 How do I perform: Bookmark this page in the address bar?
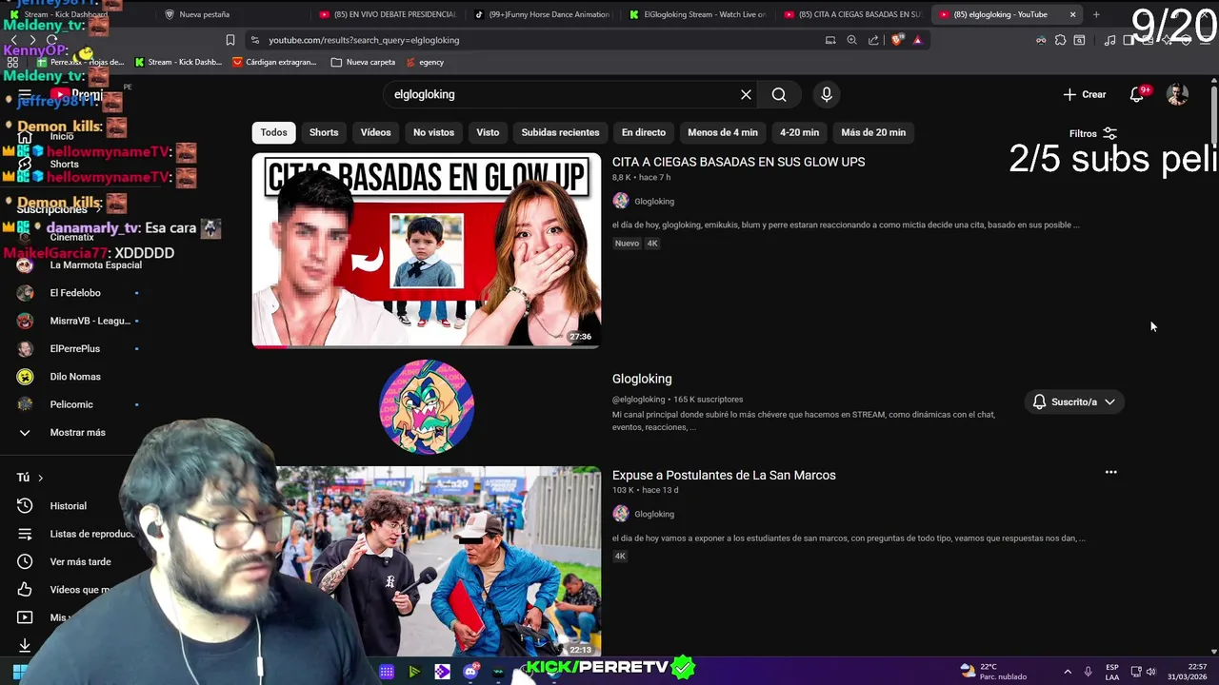(x=230, y=40)
